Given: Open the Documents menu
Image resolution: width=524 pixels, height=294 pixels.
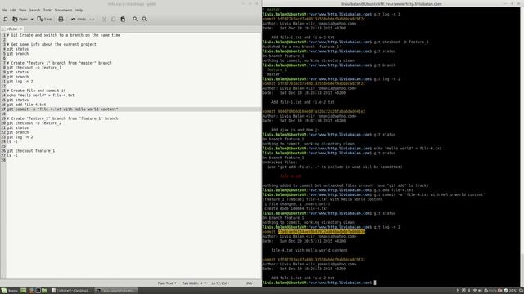Looking at the screenshot, I should (63, 11).
